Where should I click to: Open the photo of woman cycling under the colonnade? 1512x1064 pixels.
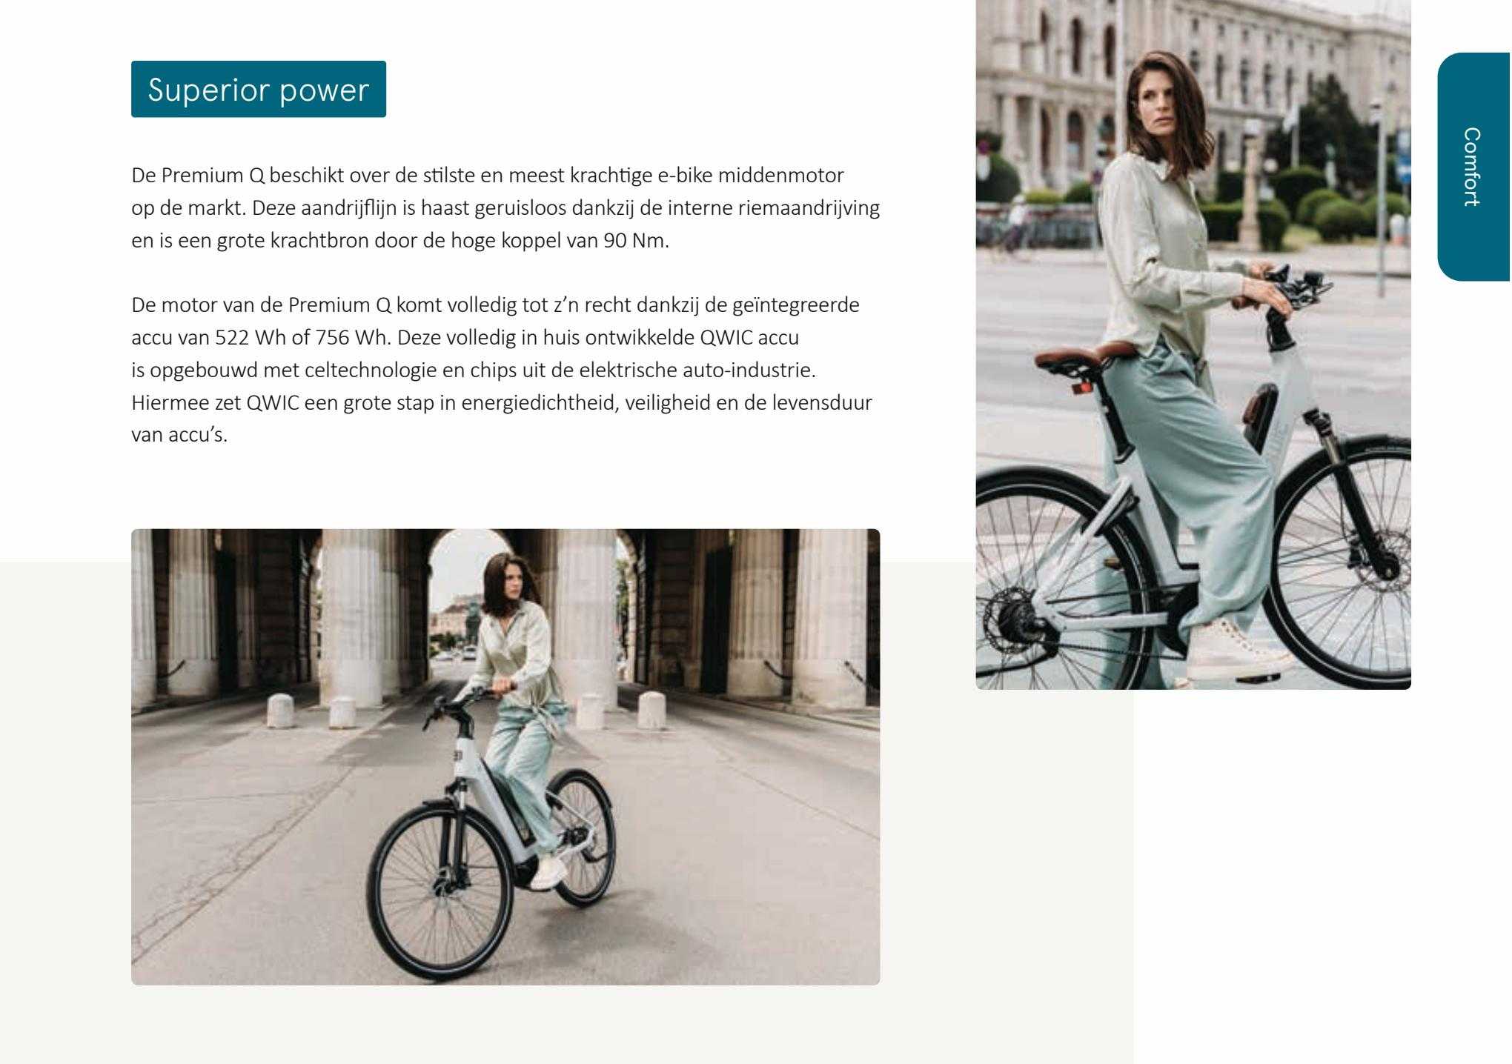(505, 757)
